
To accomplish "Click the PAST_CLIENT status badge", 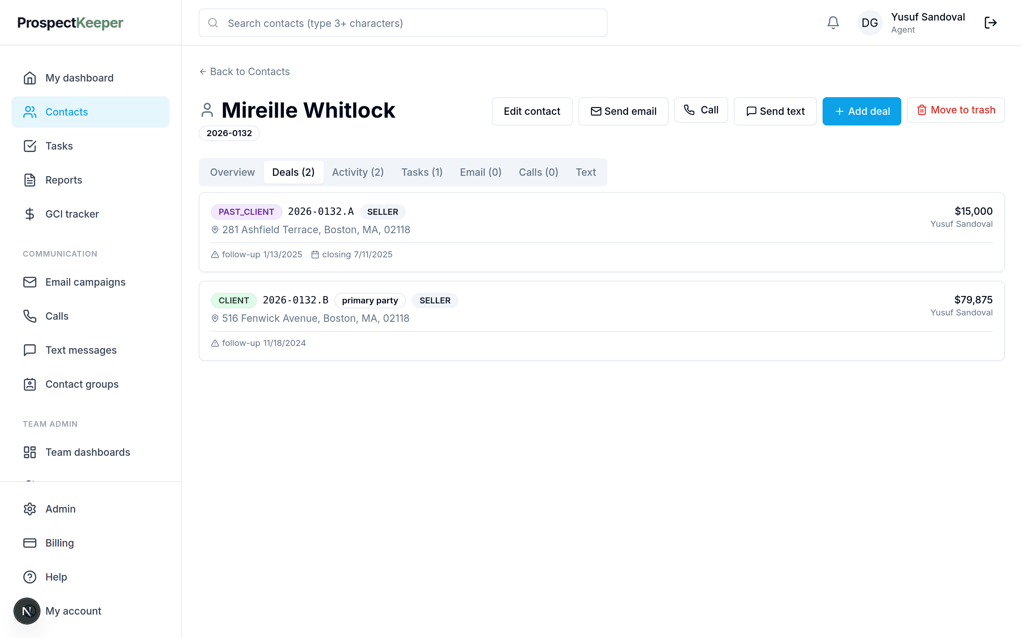I will coord(247,212).
